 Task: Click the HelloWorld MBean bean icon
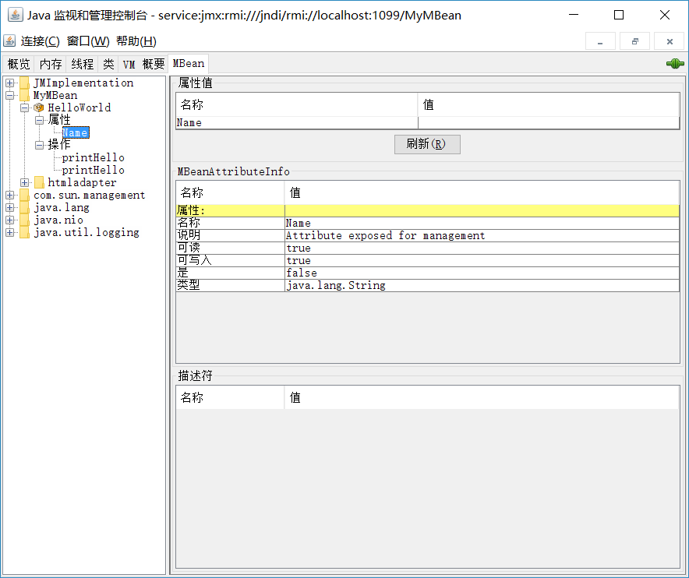click(38, 107)
